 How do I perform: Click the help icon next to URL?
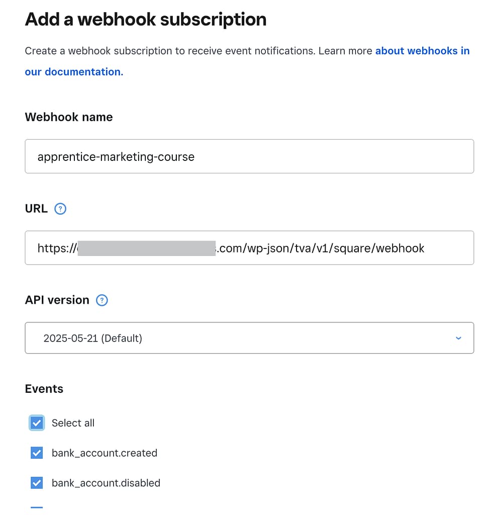pos(60,209)
